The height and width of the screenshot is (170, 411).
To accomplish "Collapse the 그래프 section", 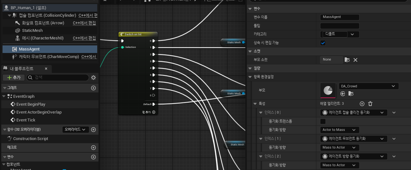I will 4,88.
